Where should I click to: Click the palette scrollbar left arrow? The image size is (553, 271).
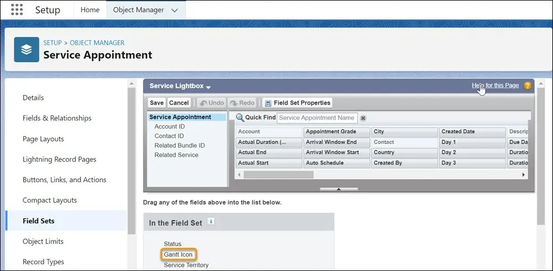pyautogui.click(x=239, y=174)
